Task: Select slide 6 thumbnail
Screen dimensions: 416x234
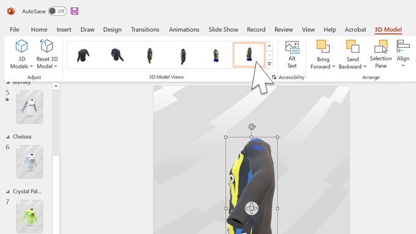Action: coord(29,162)
